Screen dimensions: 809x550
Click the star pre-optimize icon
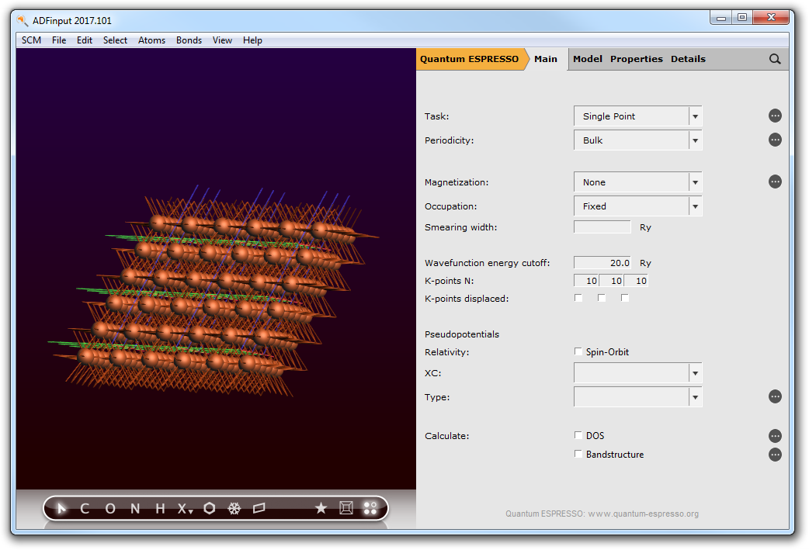[x=321, y=509]
